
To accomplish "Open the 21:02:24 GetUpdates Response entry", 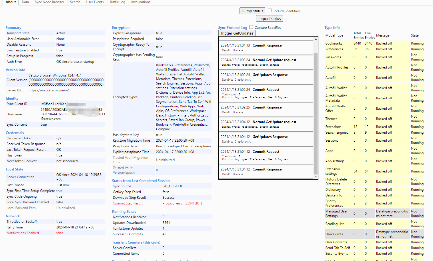I will point(270,75).
